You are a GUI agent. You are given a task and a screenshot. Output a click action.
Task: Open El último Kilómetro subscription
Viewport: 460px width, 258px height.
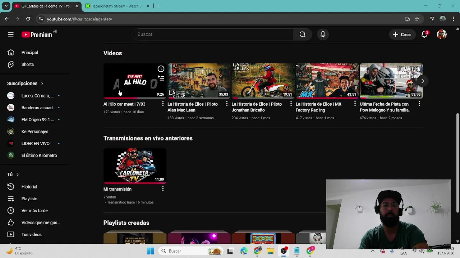34,156
